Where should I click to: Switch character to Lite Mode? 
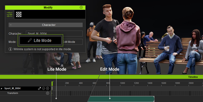point(40,40)
